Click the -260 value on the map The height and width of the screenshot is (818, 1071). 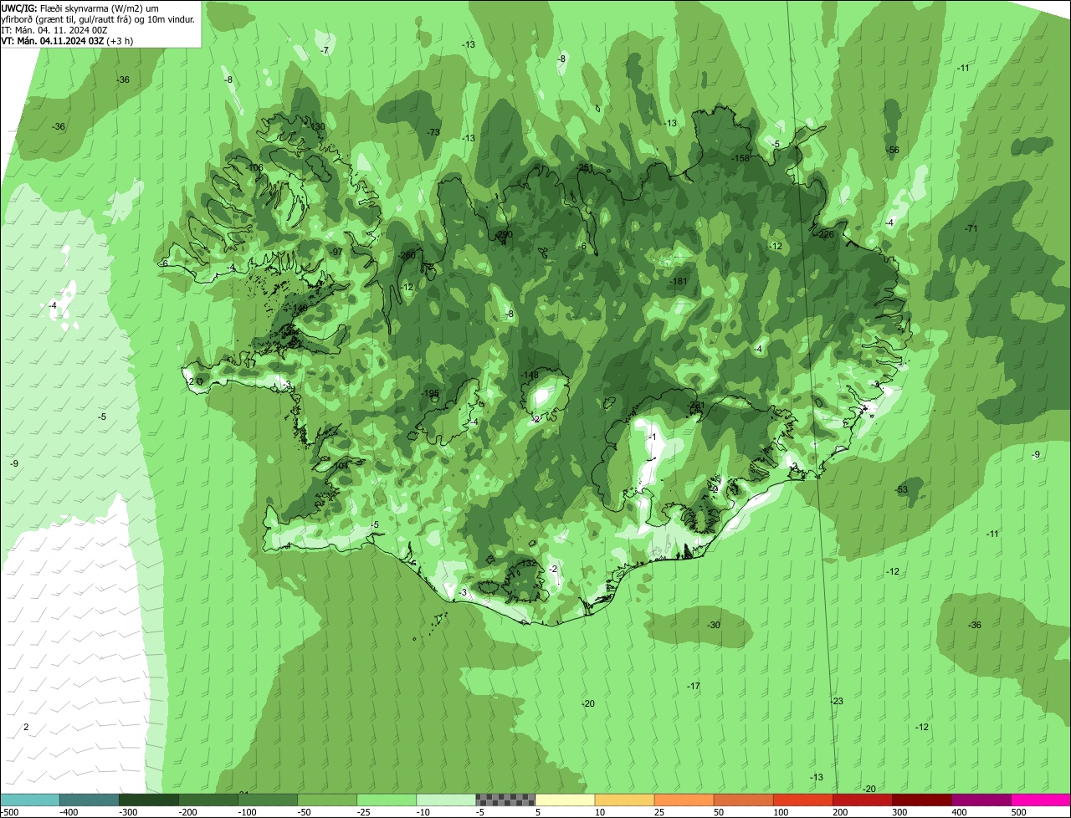(407, 255)
